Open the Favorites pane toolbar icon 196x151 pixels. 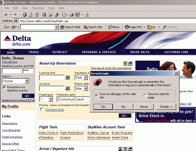pyautogui.click(x=50, y=15)
